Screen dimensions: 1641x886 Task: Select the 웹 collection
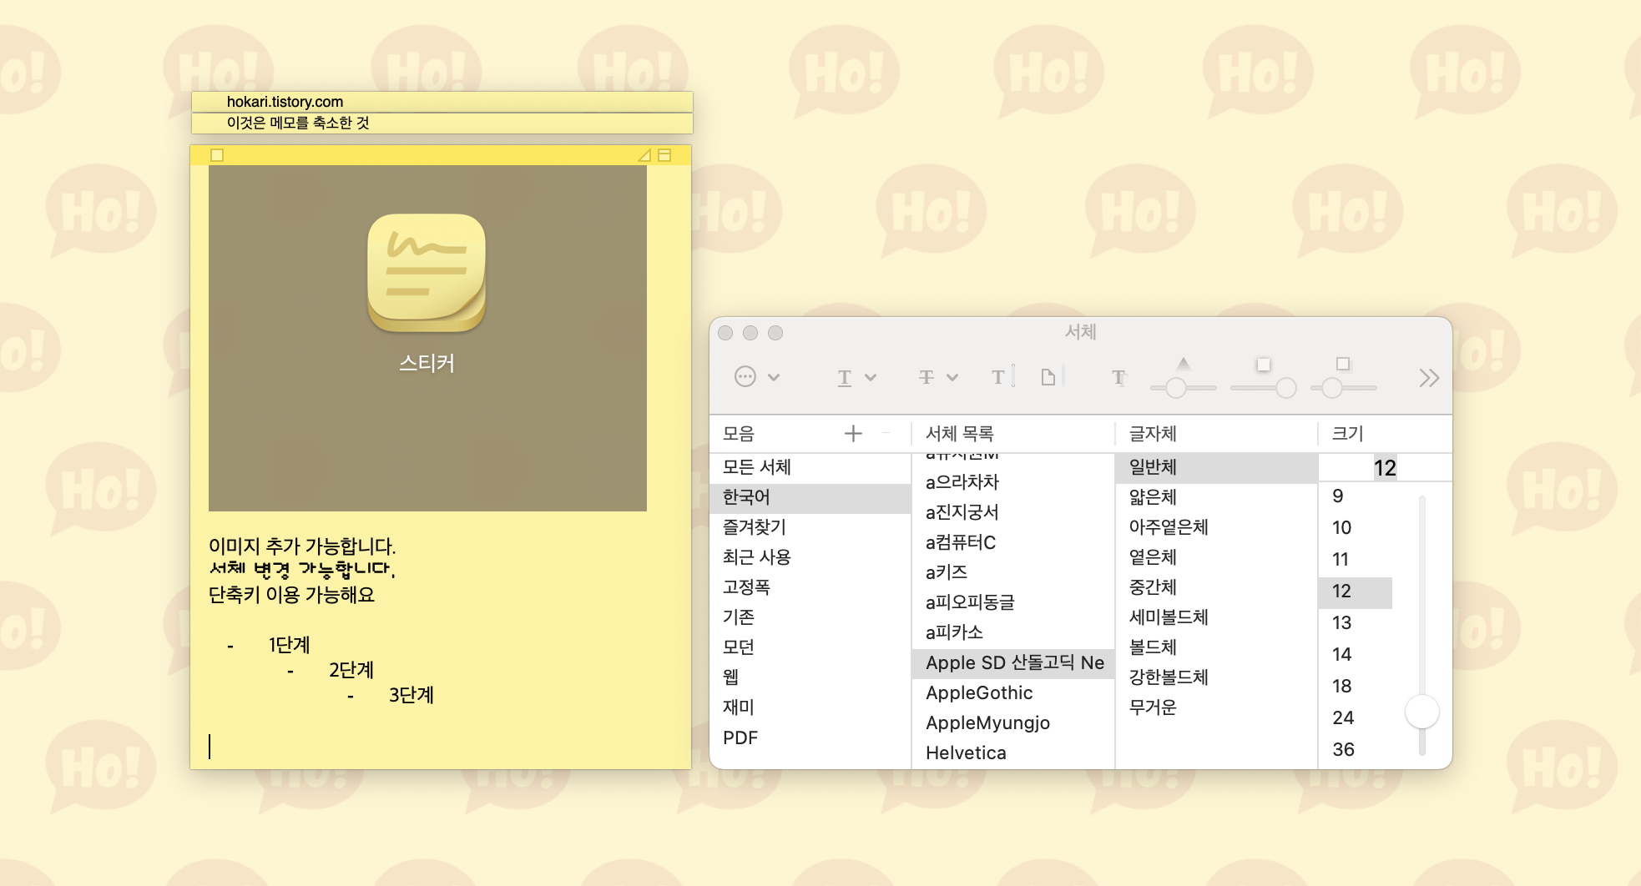(810, 677)
